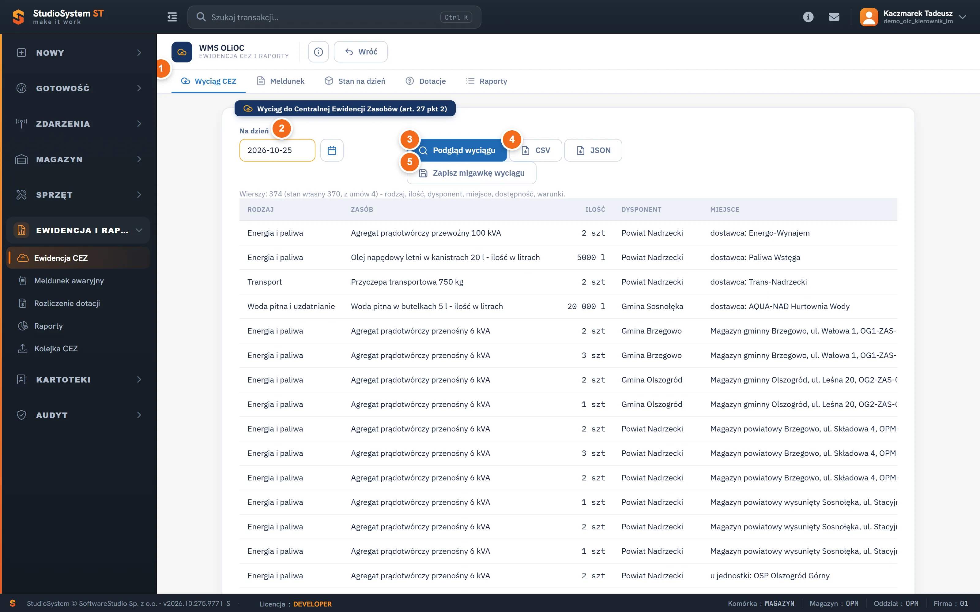This screenshot has width=980, height=612.
Task: Open the calendar date picker icon
Action: coord(332,150)
